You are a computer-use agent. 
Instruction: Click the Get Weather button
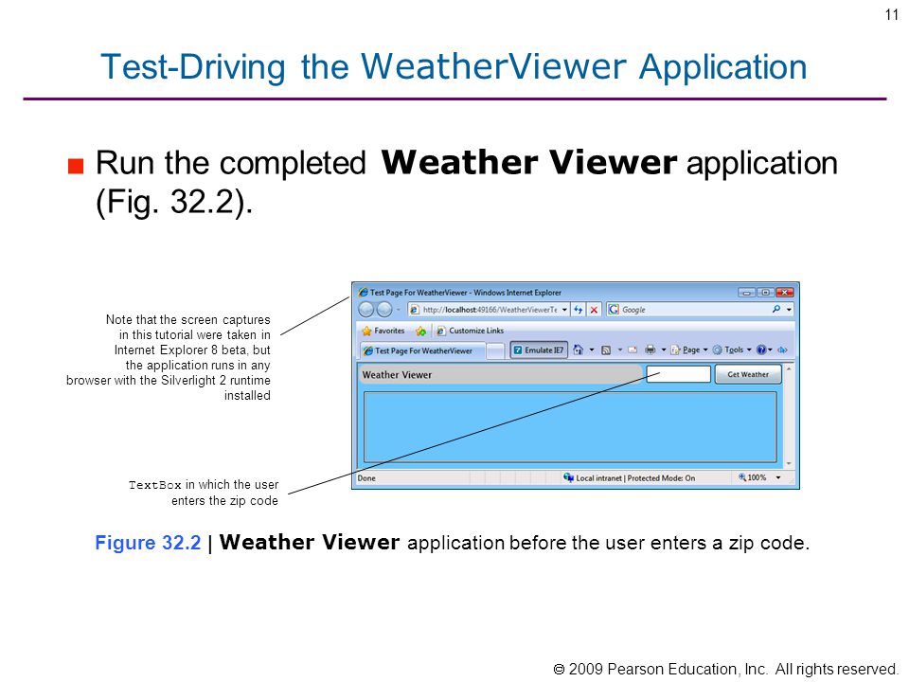point(748,374)
